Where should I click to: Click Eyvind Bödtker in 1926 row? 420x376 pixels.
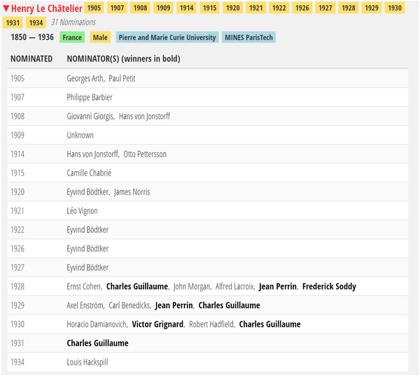pos(87,249)
